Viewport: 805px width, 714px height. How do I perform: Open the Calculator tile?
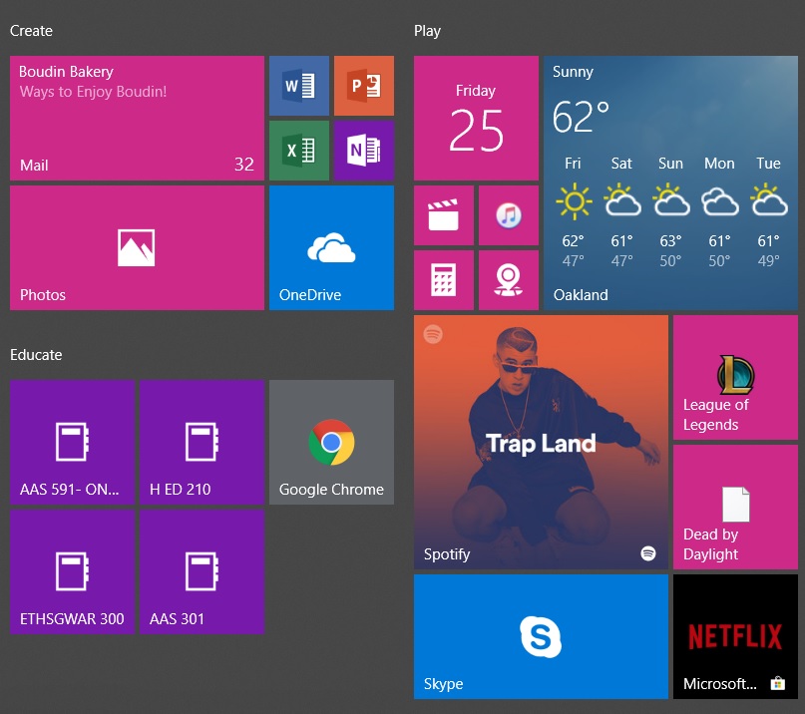444,280
